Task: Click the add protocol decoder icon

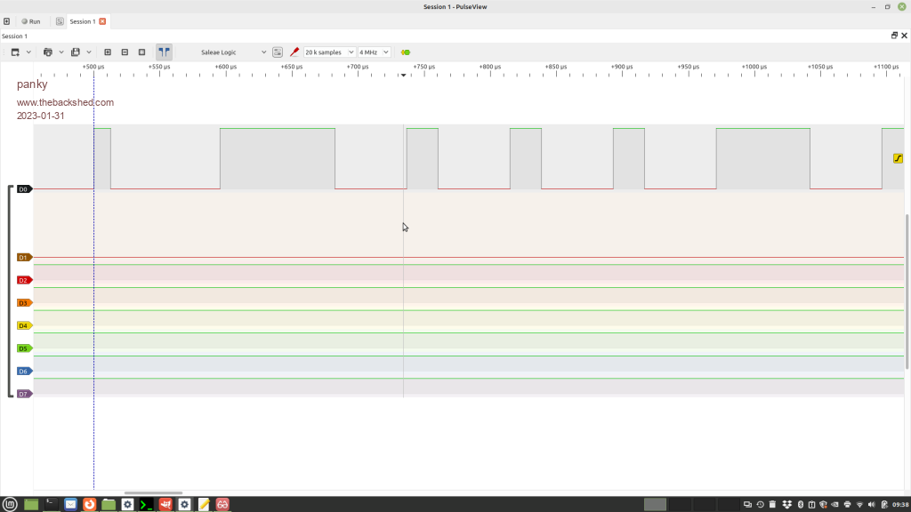Action: pos(406,52)
